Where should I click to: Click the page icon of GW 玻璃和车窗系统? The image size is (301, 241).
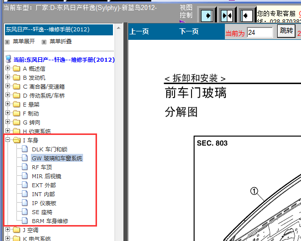pyautogui.click(x=25, y=158)
